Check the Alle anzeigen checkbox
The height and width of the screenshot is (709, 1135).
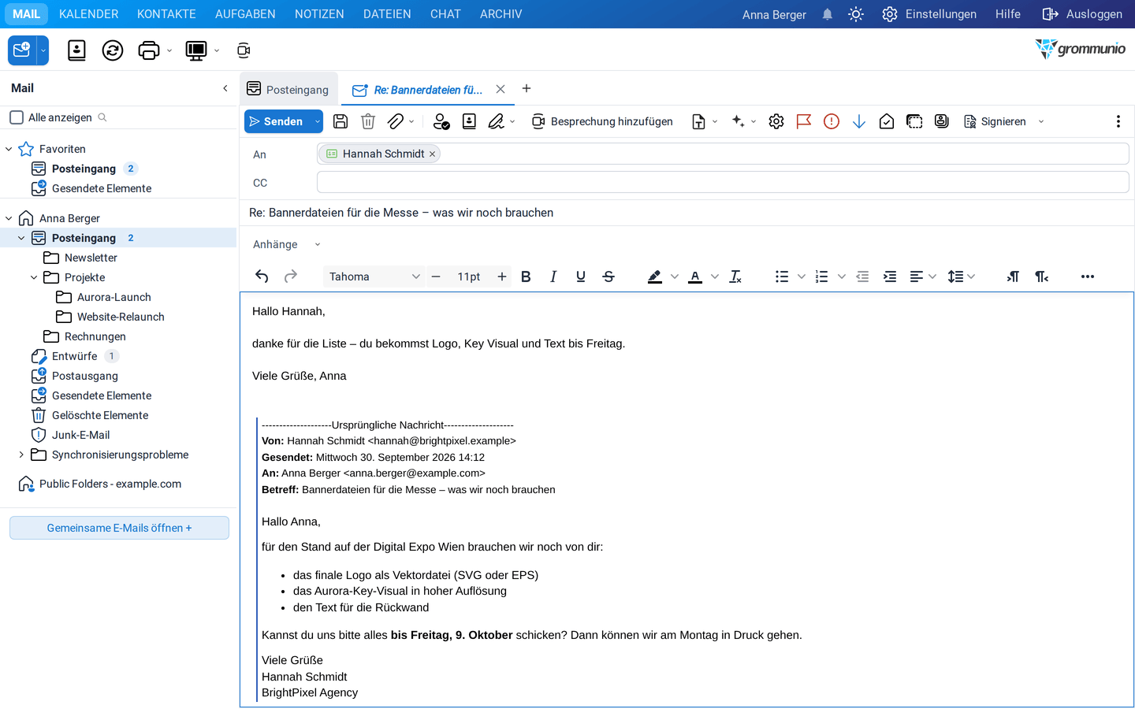17,117
